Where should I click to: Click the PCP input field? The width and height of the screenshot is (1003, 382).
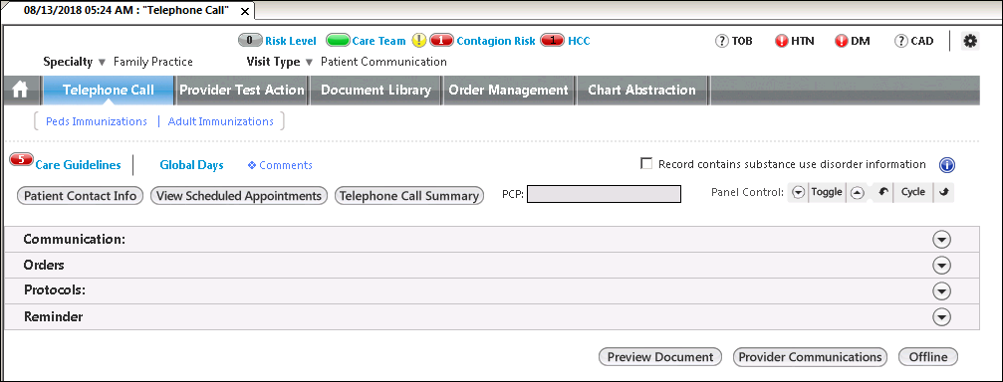604,194
